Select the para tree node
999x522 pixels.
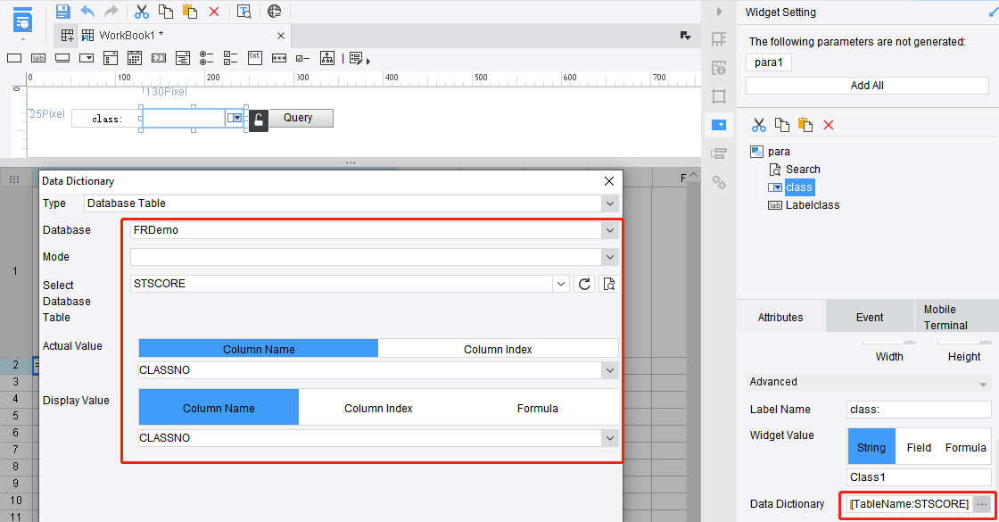coord(779,151)
